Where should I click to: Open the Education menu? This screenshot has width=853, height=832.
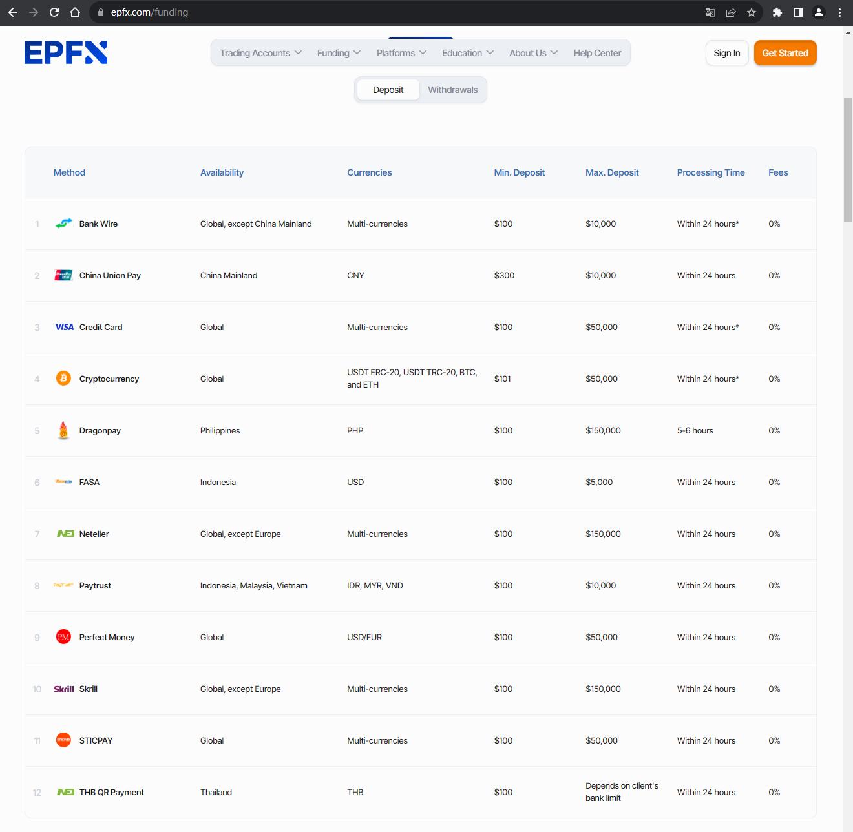pos(468,53)
